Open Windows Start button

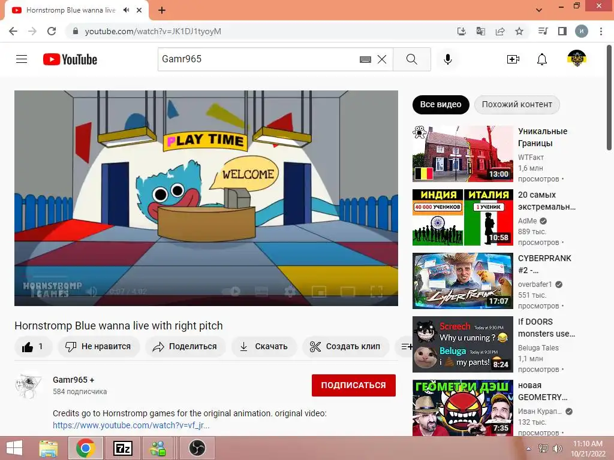14,448
